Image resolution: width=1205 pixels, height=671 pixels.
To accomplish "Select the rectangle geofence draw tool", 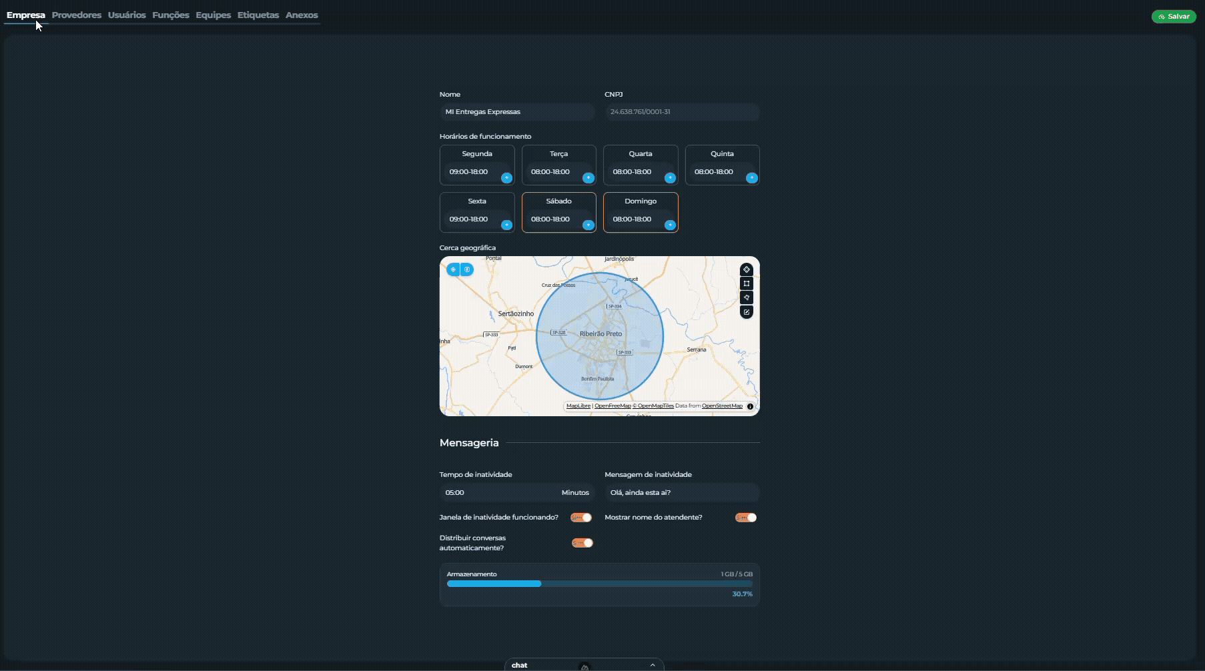I will click(x=747, y=283).
